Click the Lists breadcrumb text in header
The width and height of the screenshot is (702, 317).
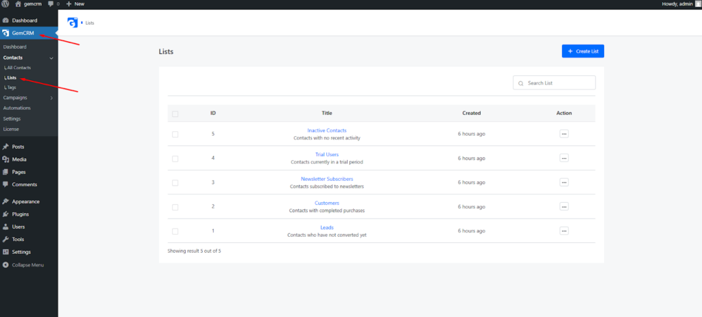(90, 23)
